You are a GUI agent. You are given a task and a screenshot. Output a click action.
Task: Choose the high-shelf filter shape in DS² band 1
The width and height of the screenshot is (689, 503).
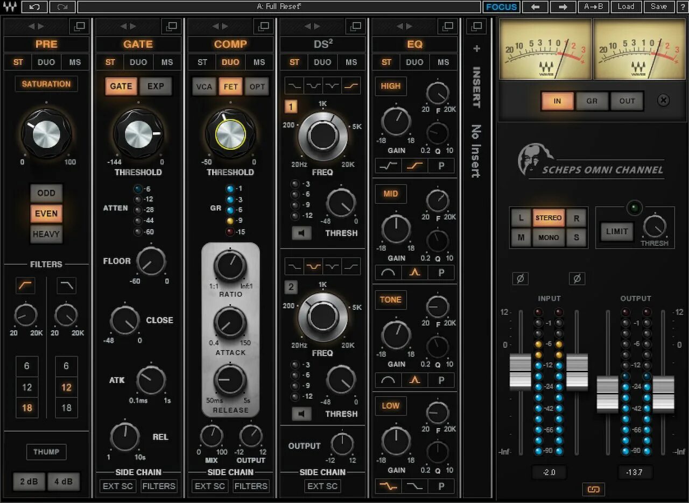tap(351, 86)
